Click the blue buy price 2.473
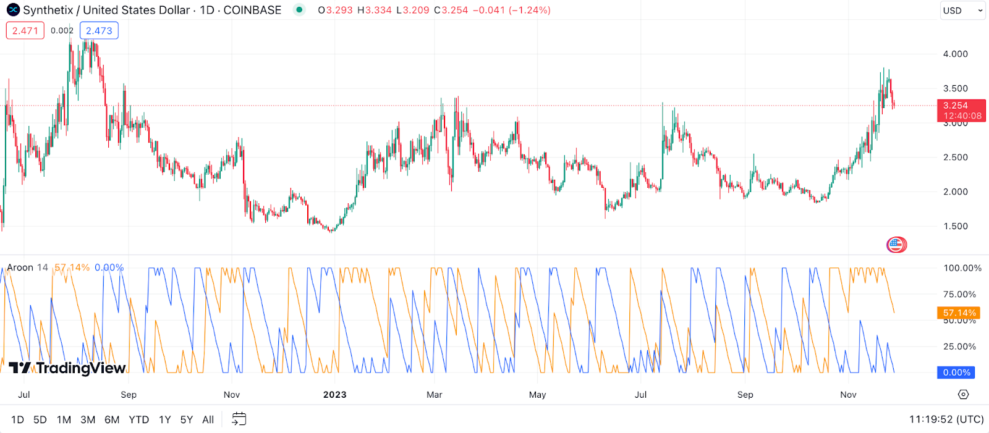 click(x=99, y=30)
